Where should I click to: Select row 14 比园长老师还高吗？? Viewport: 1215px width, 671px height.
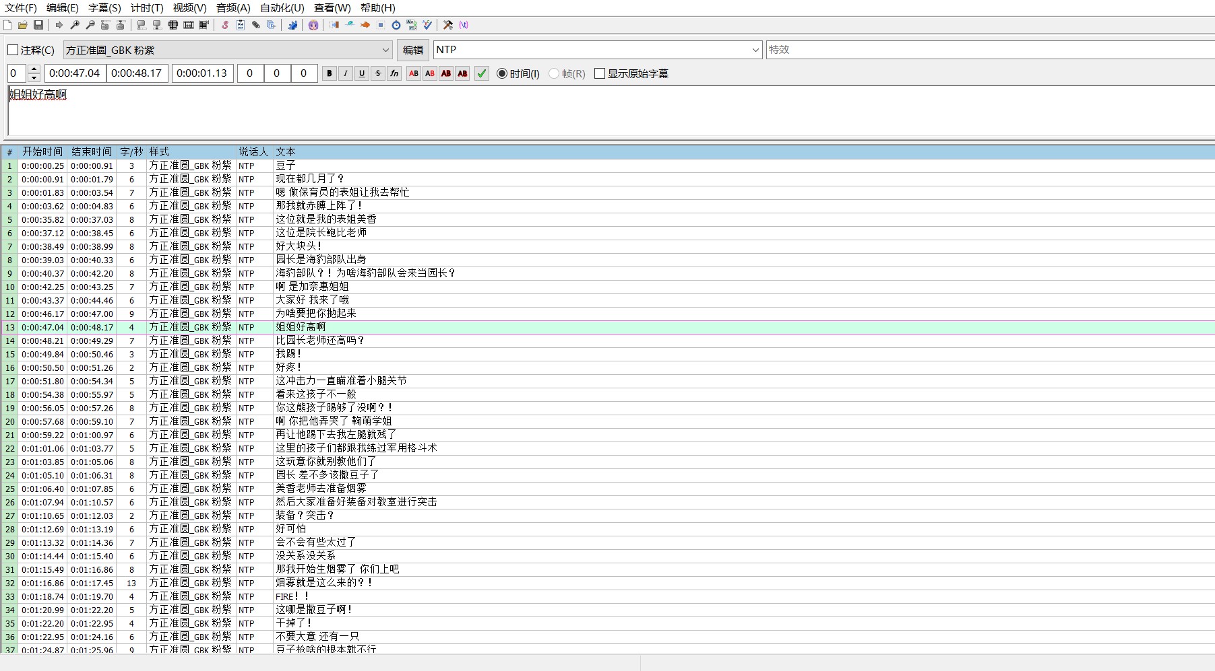tap(608, 341)
